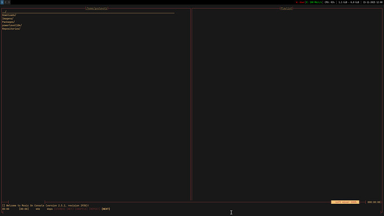
Task: Select the parent directory ../ entry
Action: (x=88, y=12)
